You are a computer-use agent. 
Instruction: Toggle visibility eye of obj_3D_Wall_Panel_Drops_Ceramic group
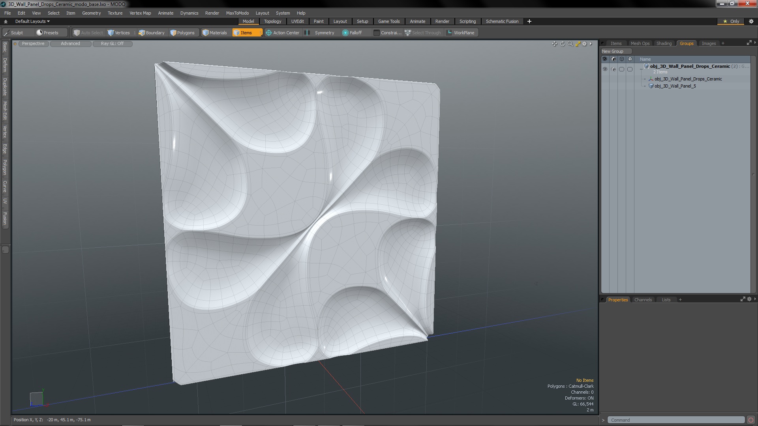pos(605,69)
